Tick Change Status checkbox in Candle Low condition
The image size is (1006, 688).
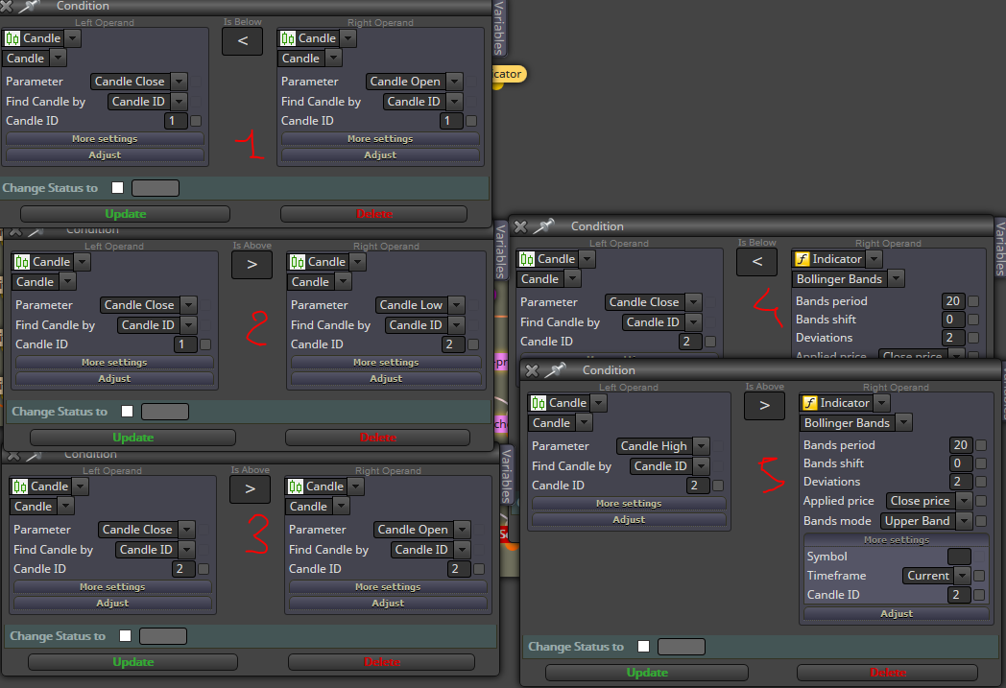pos(127,411)
